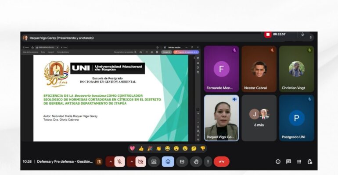Open the activities grid icon
The height and width of the screenshot is (175, 338).
point(299,162)
